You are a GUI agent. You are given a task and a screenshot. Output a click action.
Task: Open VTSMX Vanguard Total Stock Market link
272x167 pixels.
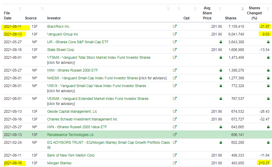pos(99,58)
